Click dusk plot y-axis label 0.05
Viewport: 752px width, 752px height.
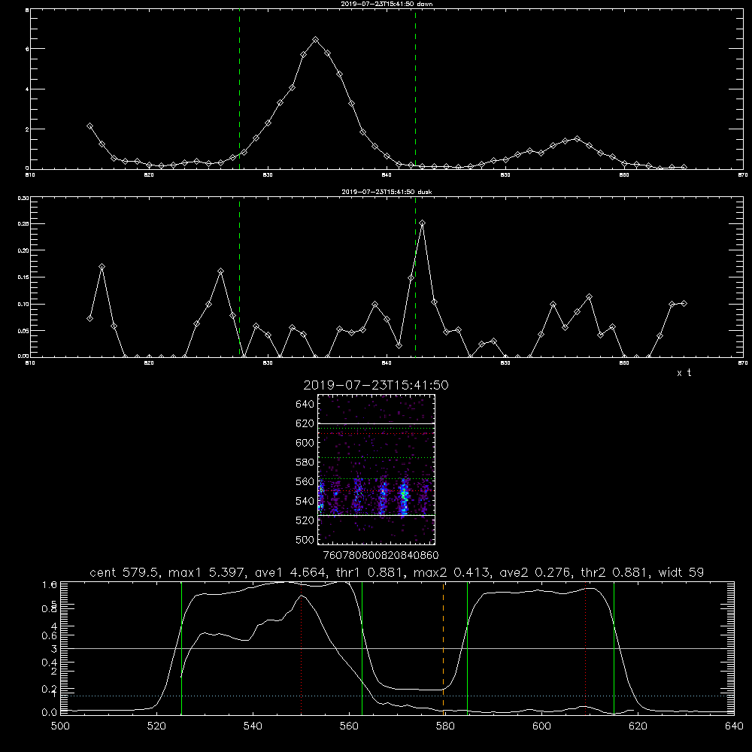(x=23, y=331)
